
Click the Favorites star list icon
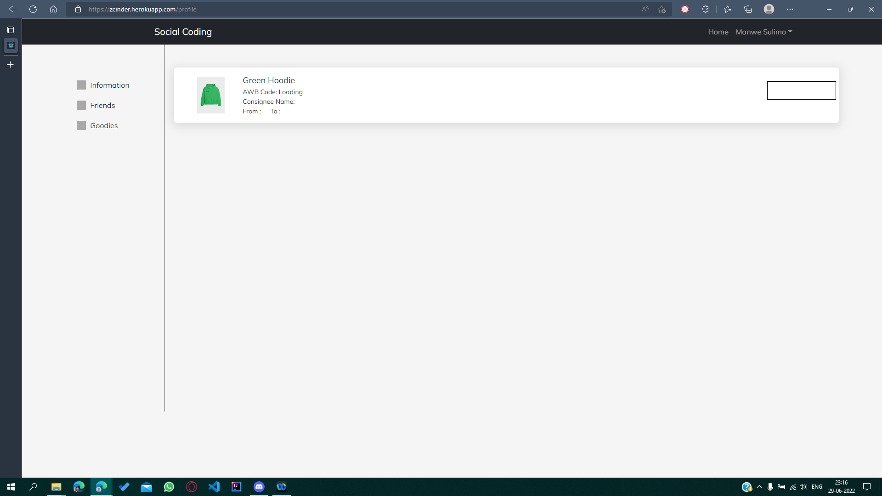point(728,9)
